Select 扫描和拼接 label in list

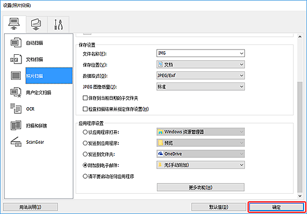[36, 126]
